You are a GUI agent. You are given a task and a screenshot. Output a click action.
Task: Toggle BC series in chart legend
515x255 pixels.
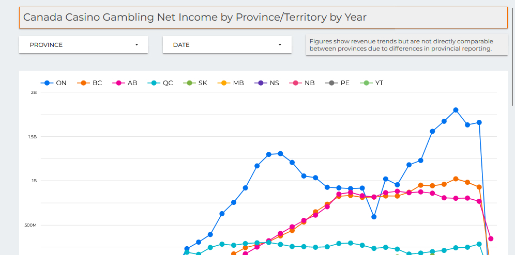click(x=89, y=83)
